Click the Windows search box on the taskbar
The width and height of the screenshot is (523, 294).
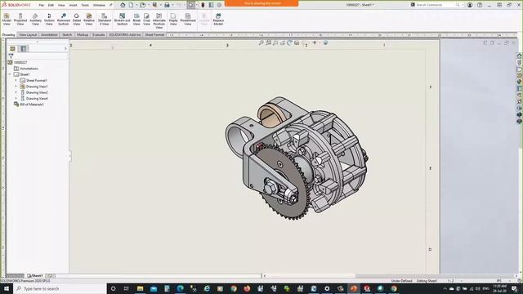click(x=60, y=288)
